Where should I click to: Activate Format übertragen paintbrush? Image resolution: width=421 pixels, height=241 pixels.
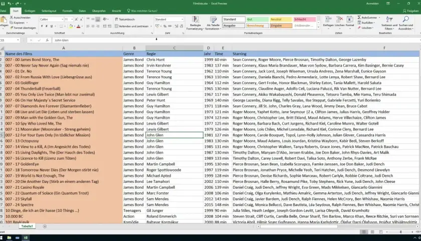23,28
